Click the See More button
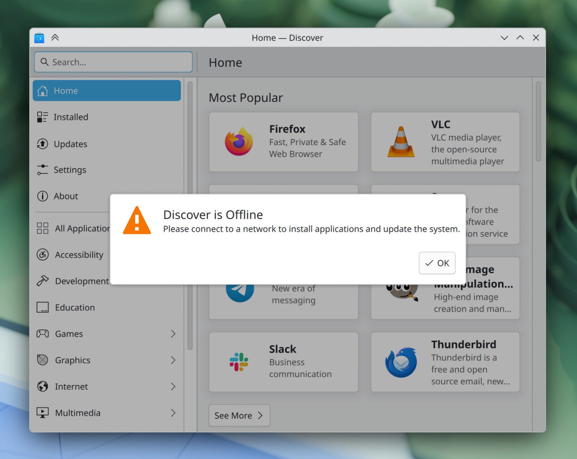This screenshot has height=459, width=577. coord(239,415)
